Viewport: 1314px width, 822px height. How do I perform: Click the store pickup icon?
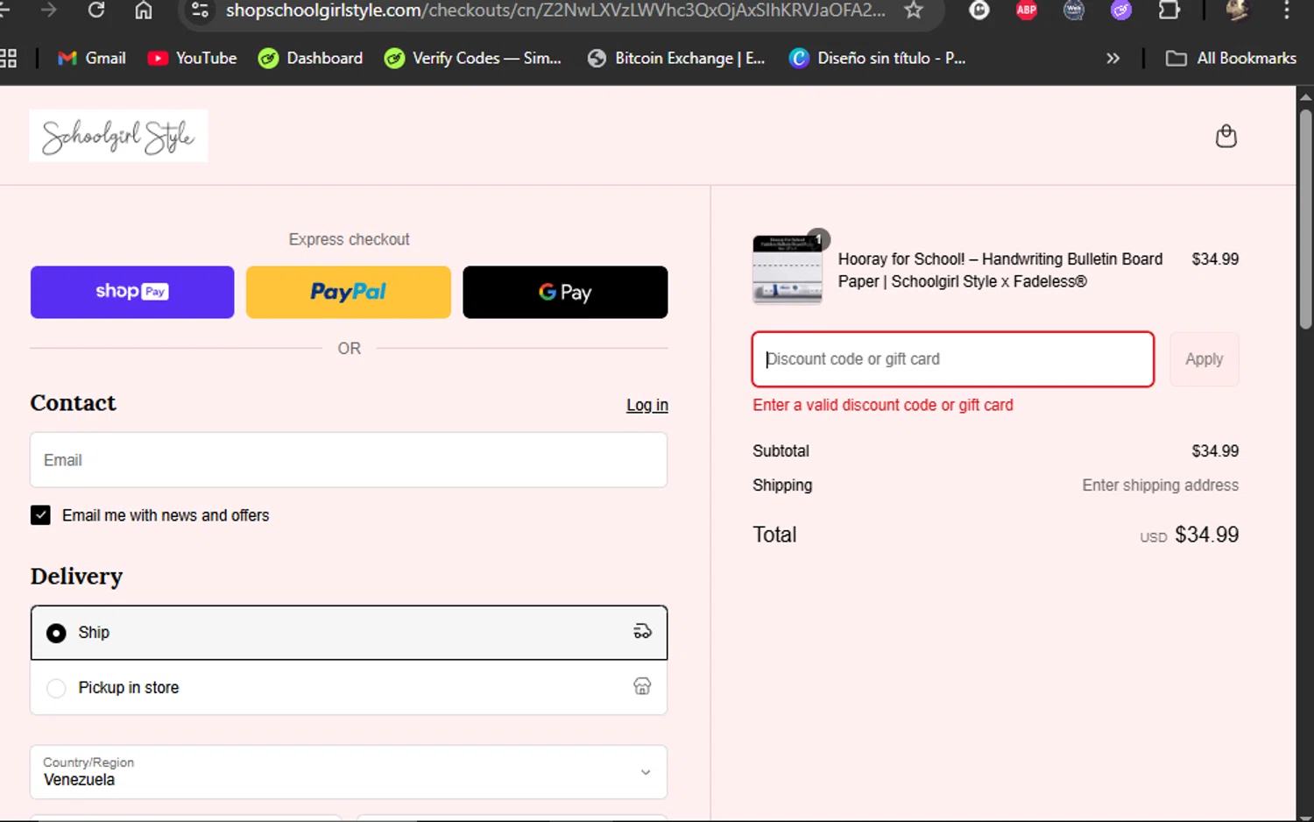tap(642, 686)
